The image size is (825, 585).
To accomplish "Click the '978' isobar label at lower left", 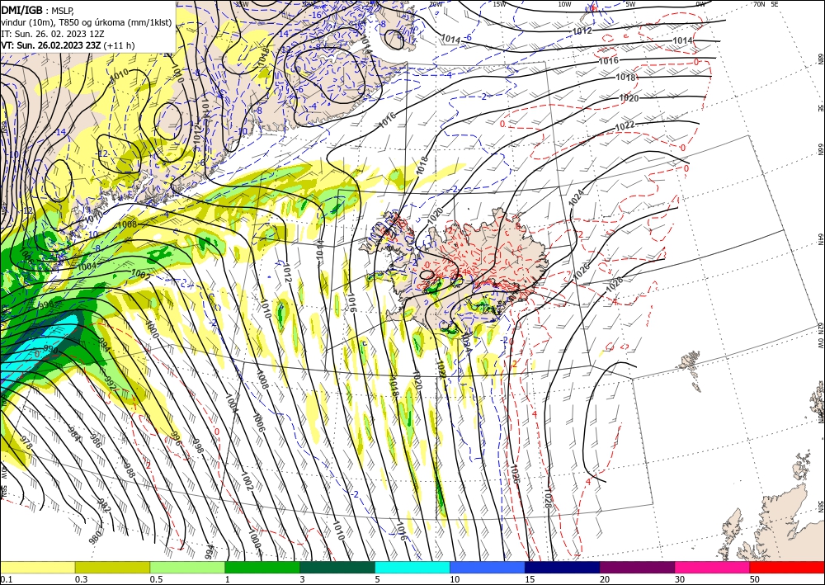I will 26,442.
